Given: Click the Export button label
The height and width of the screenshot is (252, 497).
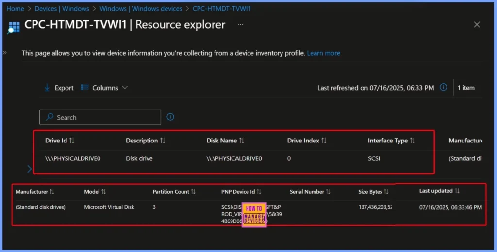Looking at the screenshot, I should click(x=64, y=88).
